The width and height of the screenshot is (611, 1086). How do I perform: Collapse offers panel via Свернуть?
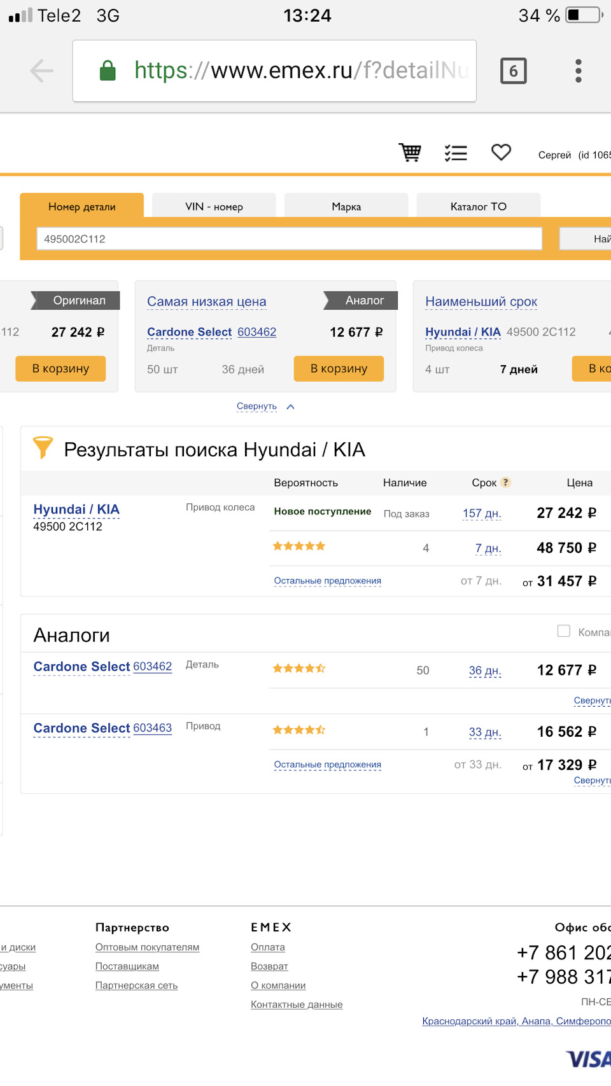pos(257,407)
